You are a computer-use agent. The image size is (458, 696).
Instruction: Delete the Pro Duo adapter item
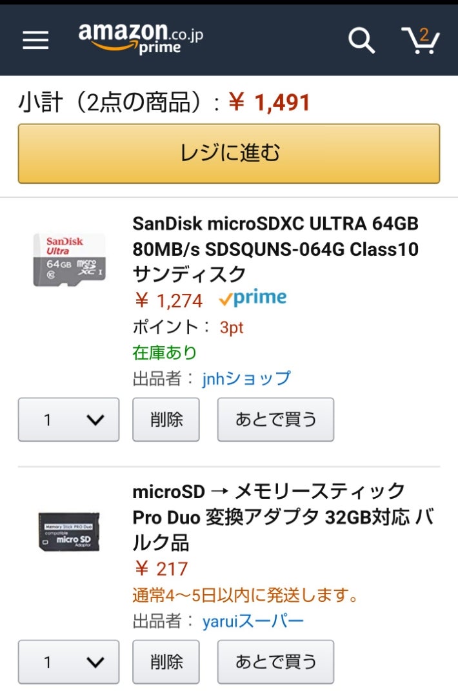[x=166, y=662]
